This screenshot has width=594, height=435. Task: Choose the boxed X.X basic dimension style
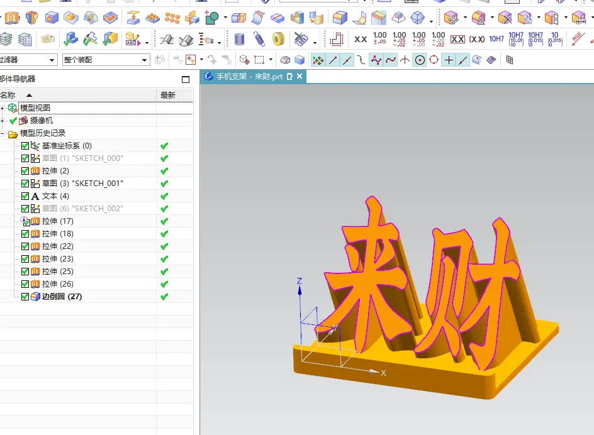tap(457, 39)
